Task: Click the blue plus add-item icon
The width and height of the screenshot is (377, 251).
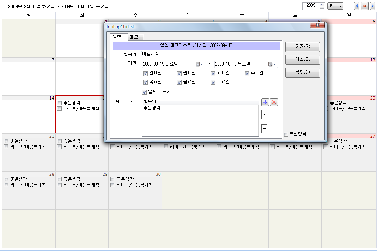Action: click(265, 102)
